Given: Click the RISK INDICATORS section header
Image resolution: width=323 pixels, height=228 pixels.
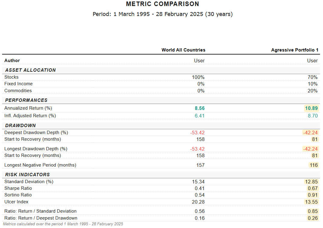Looking at the screenshot, I should click(x=27, y=175).
